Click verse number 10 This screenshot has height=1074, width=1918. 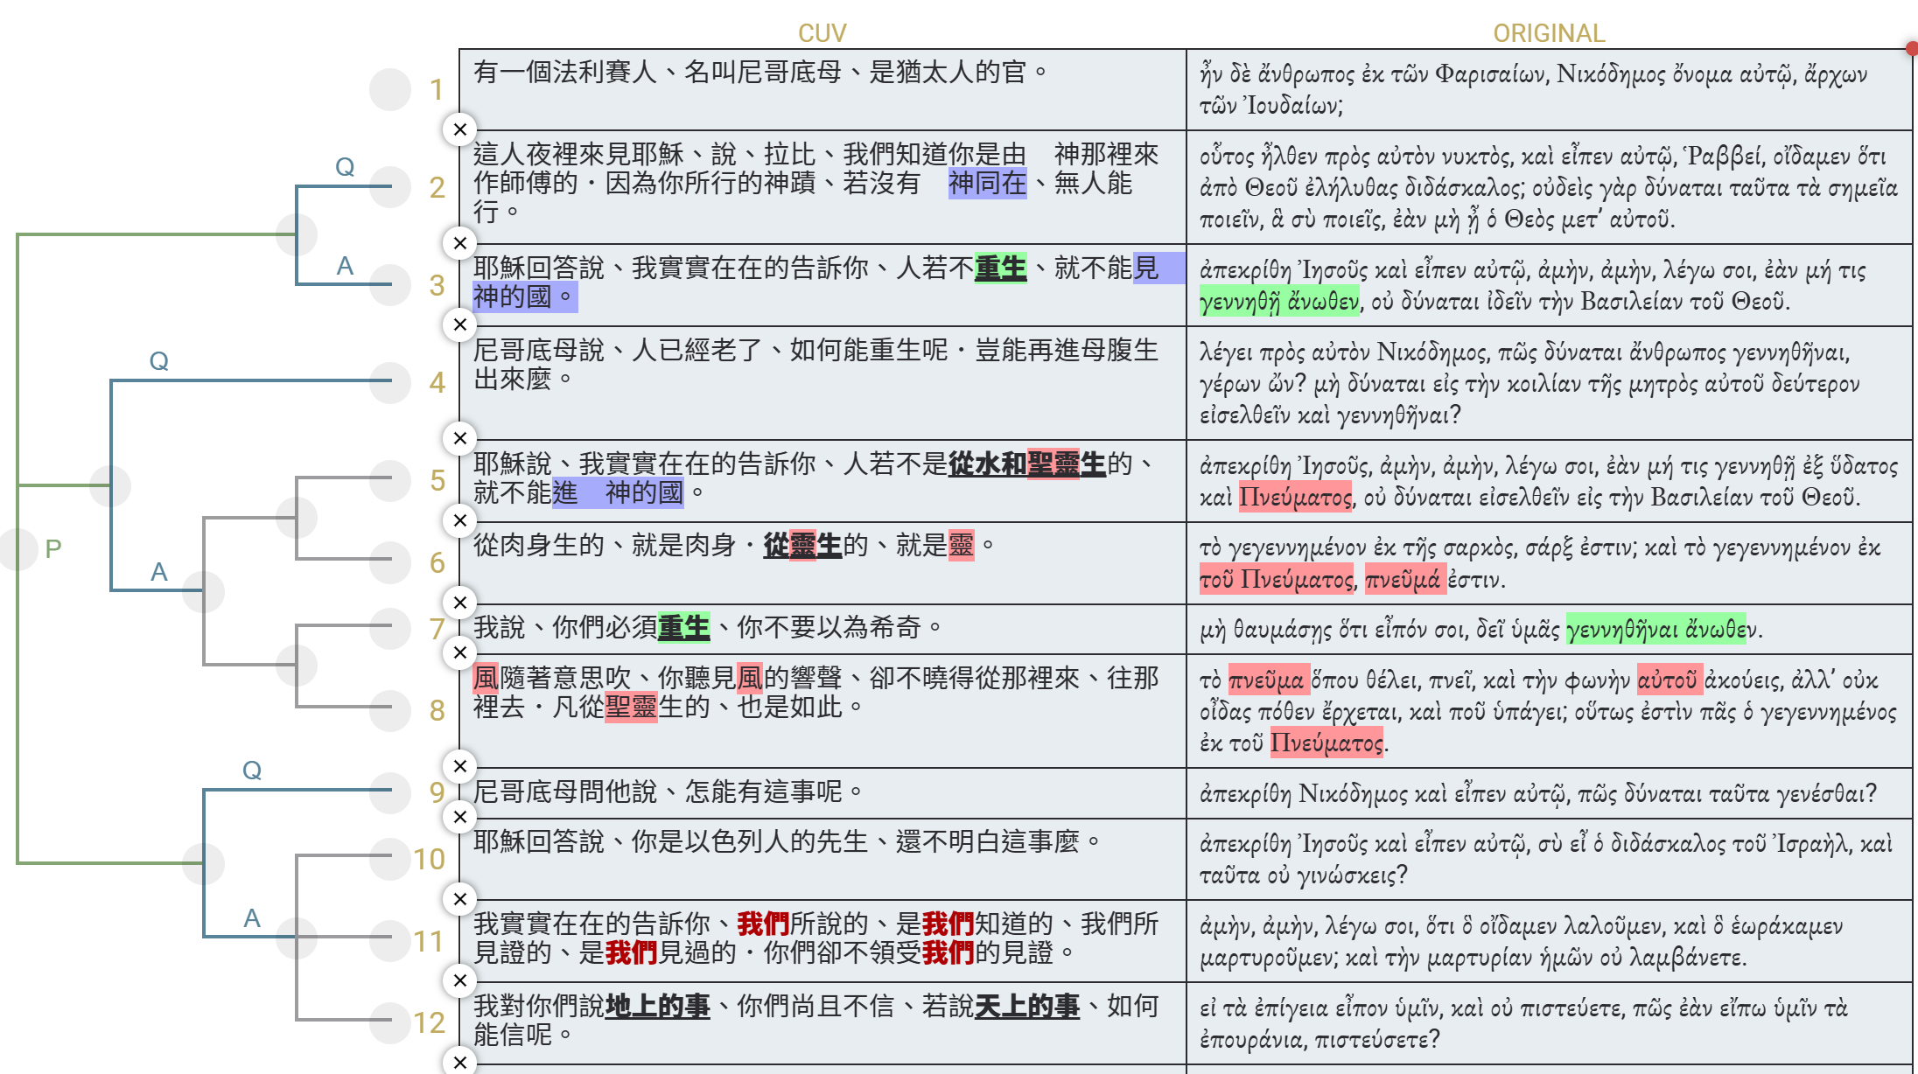coord(430,859)
